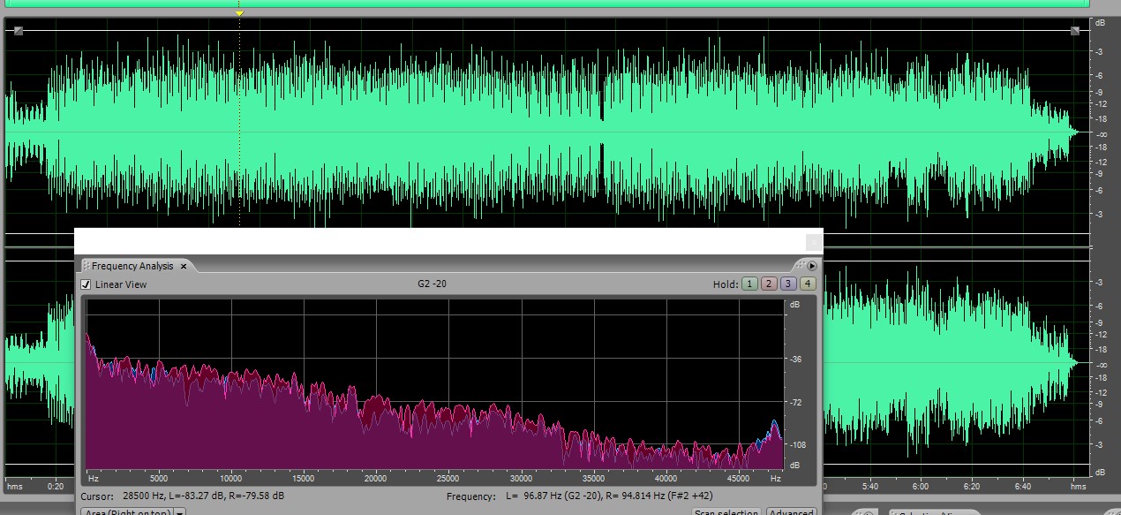Click Hold button 1
The image size is (1121, 515).
click(749, 284)
